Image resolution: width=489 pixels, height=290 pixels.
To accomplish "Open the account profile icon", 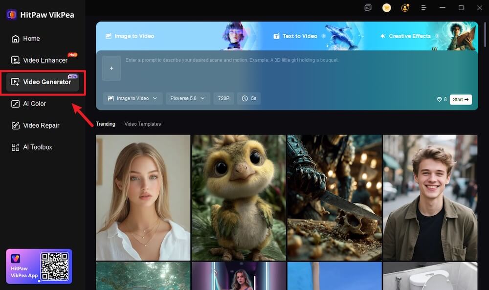I will coord(405,8).
